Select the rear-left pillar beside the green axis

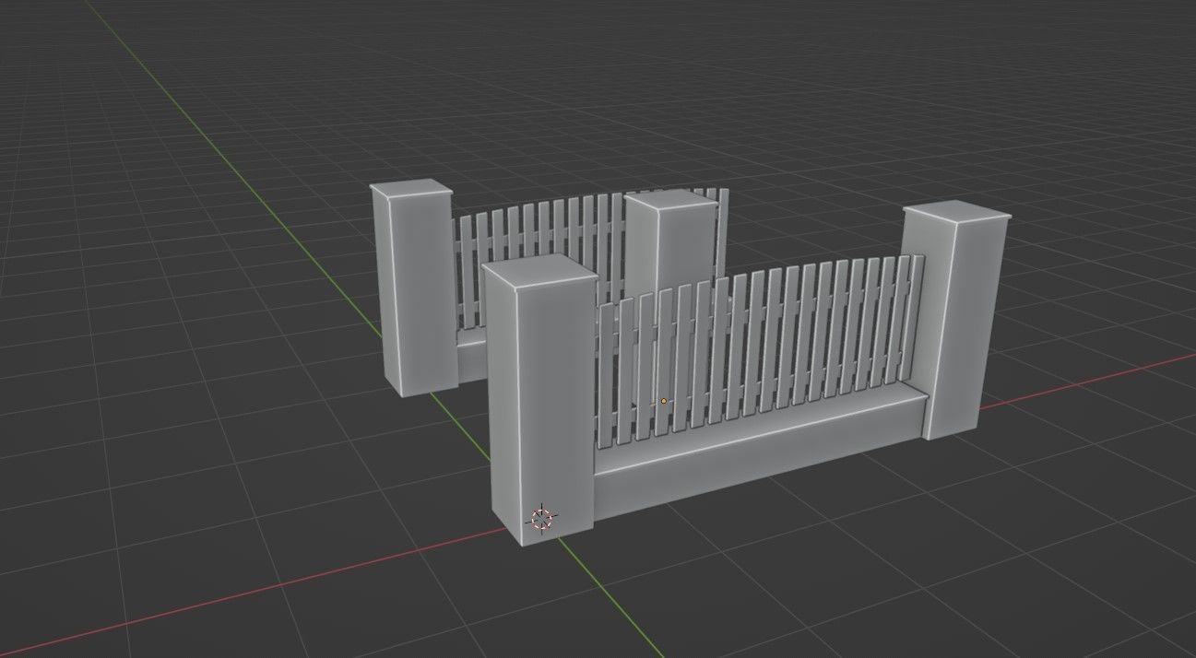(412, 289)
